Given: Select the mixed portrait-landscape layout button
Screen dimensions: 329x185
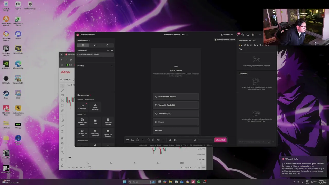Looking at the screenshot, I should point(107,45).
